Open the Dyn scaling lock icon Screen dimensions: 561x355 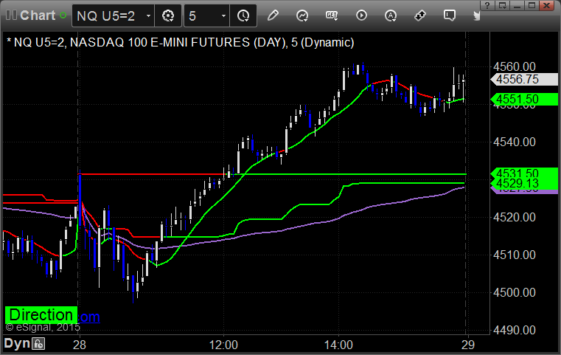[x=38, y=344]
